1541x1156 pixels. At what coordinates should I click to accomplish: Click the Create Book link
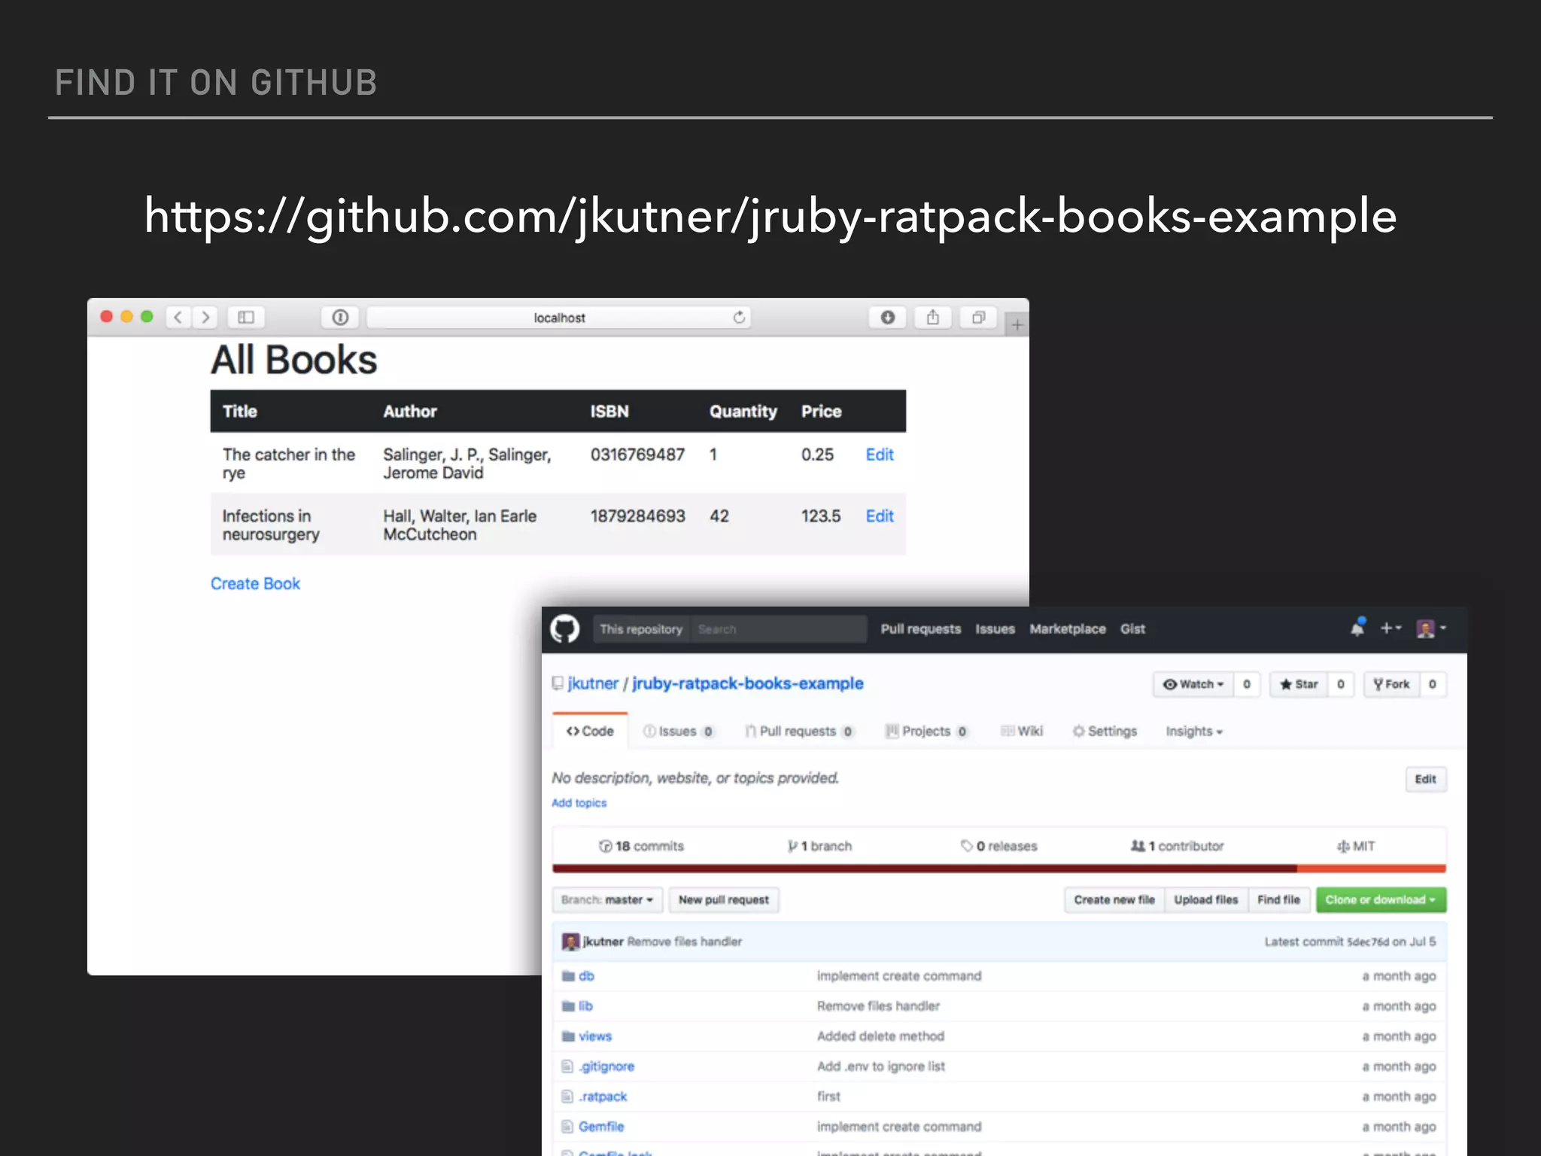tap(255, 583)
